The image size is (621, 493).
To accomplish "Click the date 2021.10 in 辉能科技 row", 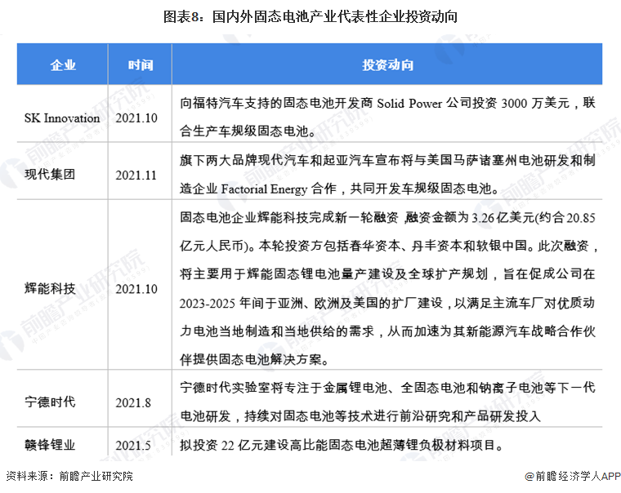I will pos(136,289).
